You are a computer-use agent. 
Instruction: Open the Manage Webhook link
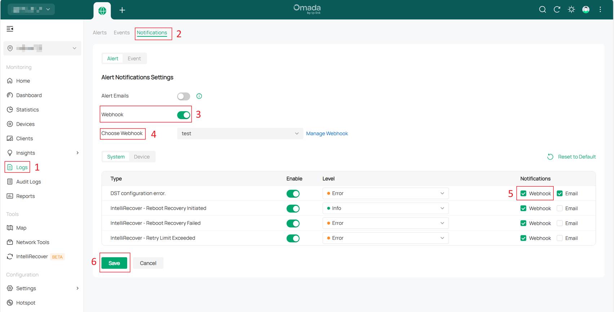point(327,134)
